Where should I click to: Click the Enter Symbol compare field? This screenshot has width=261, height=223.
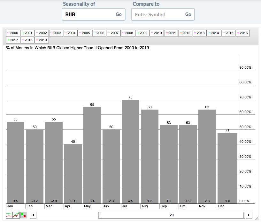pyautogui.click(x=163, y=14)
